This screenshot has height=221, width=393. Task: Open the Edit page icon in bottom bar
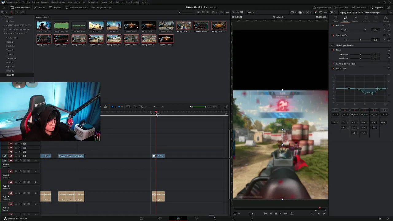(178, 219)
